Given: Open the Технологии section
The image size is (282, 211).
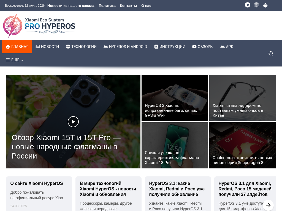Looking at the screenshot, I should coord(81,47).
